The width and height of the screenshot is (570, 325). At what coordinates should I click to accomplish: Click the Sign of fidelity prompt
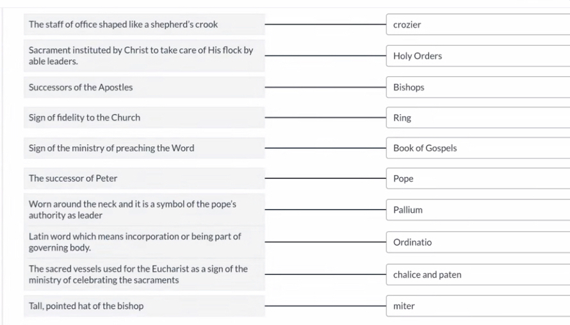144,117
